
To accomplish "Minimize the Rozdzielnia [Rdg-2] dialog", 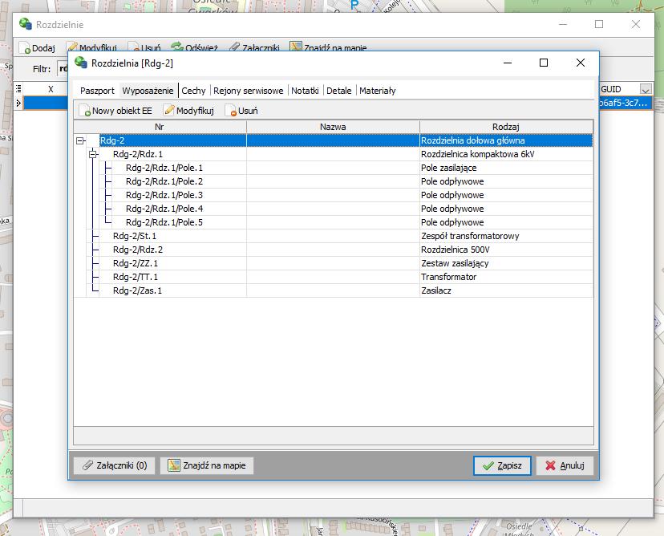I will pyautogui.click(x=508, y=63).
